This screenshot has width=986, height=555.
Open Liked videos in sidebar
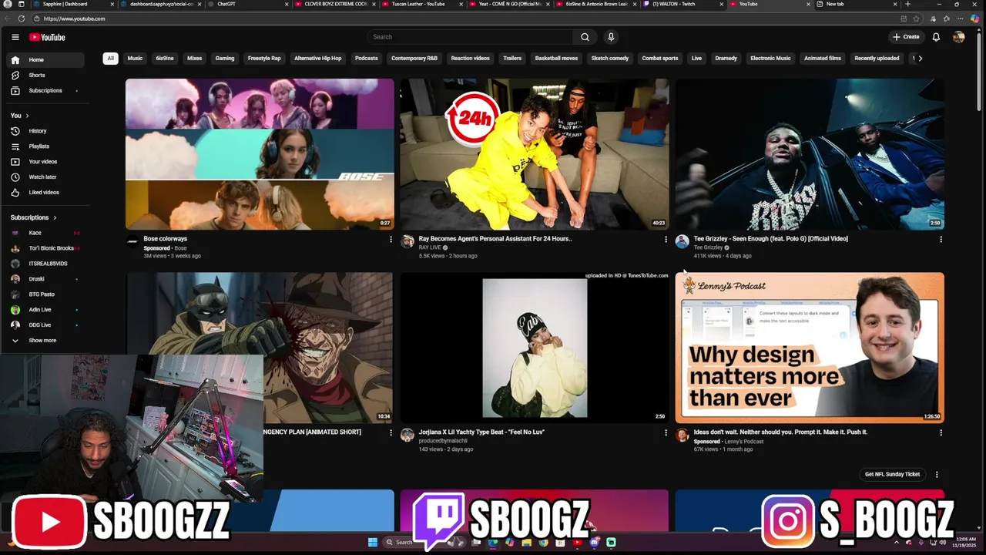(46, 193)
